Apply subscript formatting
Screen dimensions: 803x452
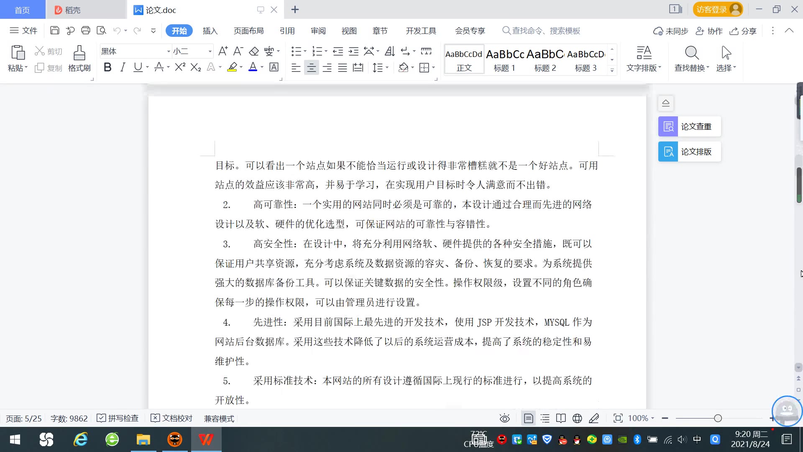click(x=196, y=67)
